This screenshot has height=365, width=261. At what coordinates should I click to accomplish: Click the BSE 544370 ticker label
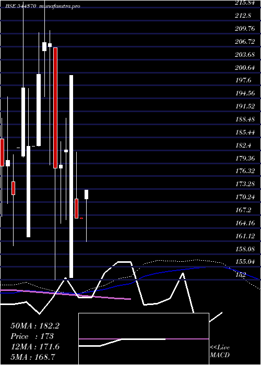[21, 6]
